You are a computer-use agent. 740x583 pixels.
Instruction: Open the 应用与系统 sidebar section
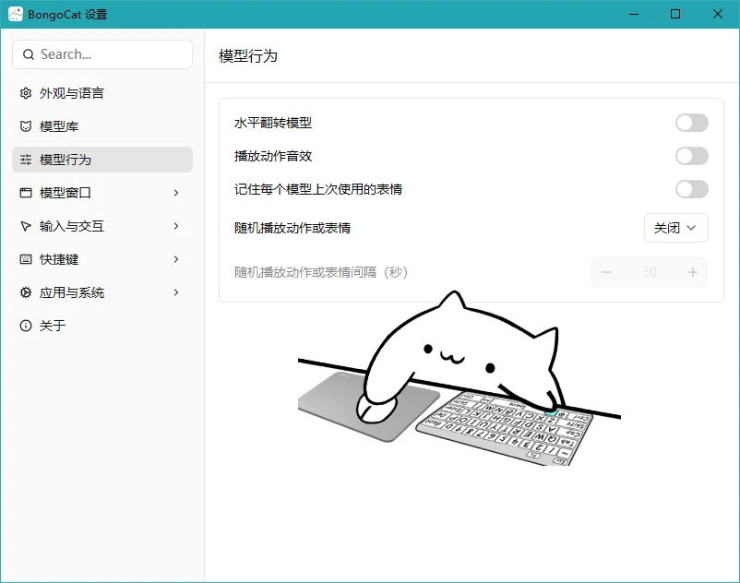[x=102, y=292]
